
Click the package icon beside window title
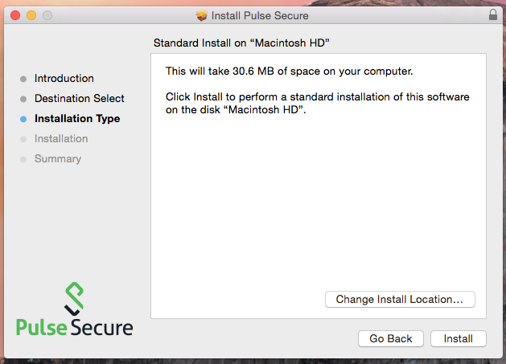[x=202, y=15]
